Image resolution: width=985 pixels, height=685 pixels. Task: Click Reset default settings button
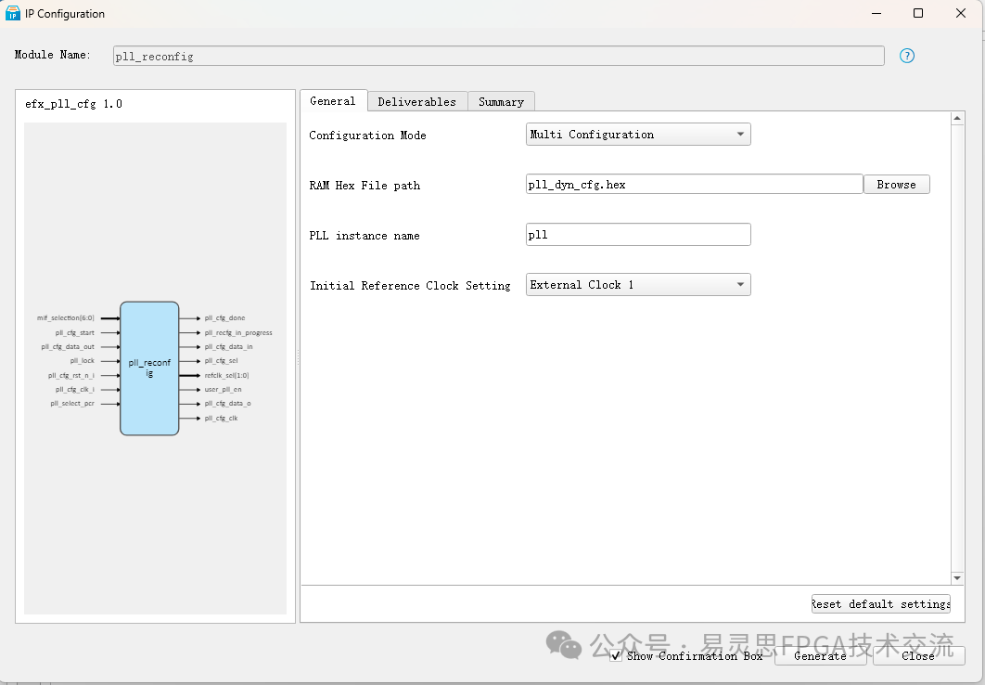(x=881, y=604)
